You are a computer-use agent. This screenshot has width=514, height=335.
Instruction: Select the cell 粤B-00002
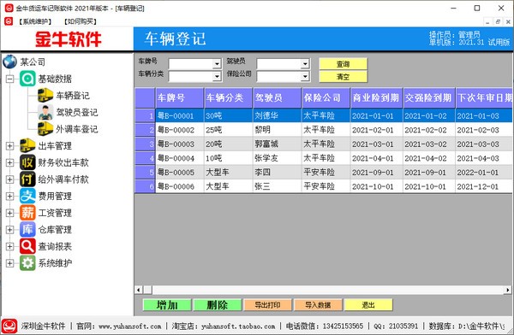[180, 130]
